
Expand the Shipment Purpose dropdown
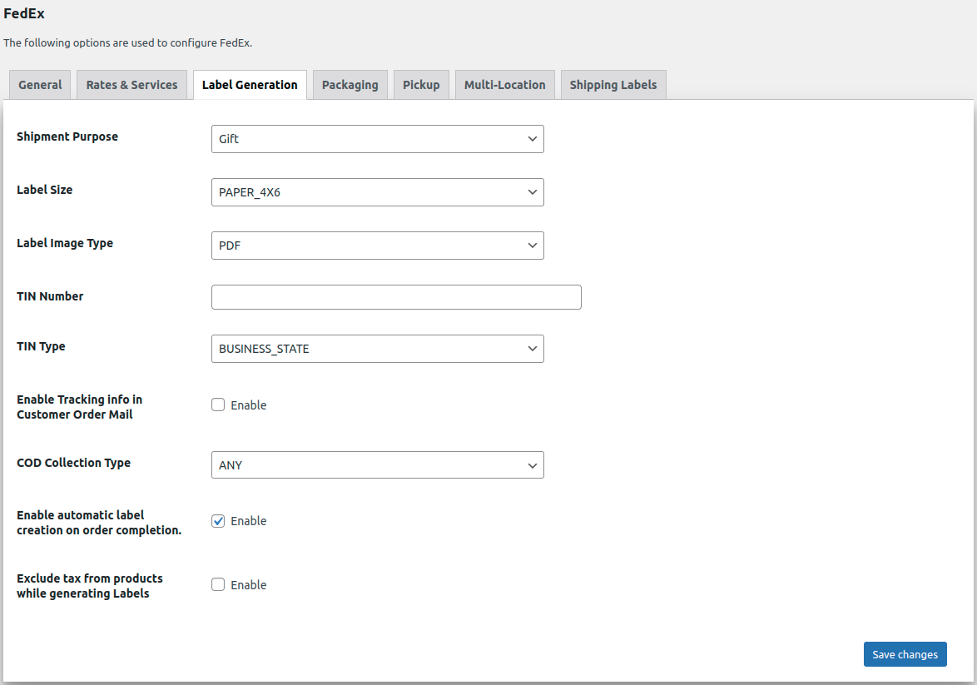click(x=377, y=139)
